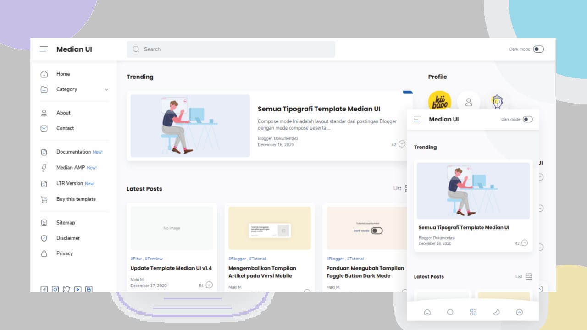This screenshot has width=587, height=330.
Task: Open the About page from the sidebar
Action: tap(63, 113)
